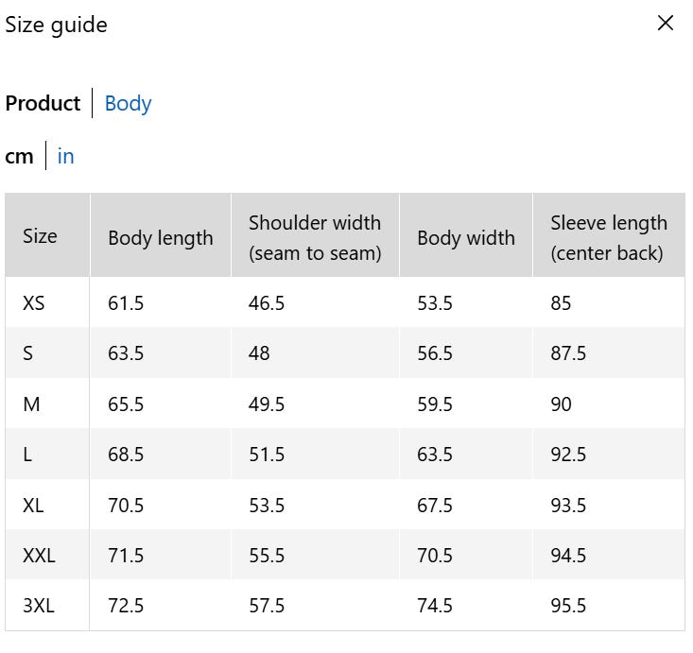This screenshot has width=693, height=653.
Task: Click the Body width column header
Action: (x=465, y=238)
